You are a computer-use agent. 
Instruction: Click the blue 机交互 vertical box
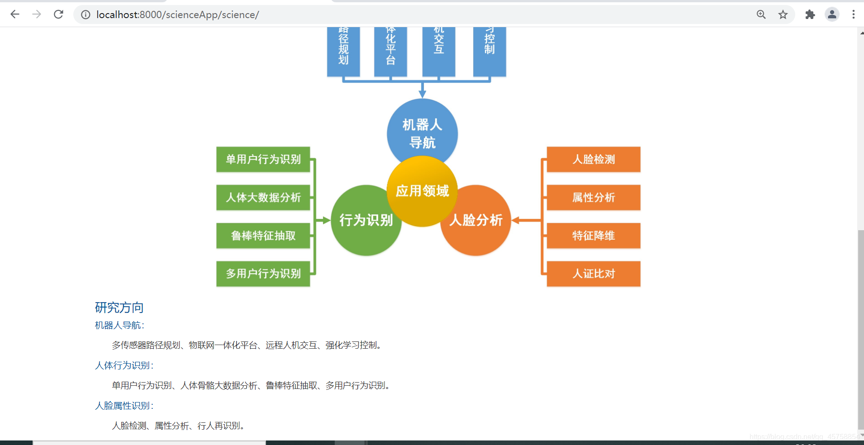(439, 52)
